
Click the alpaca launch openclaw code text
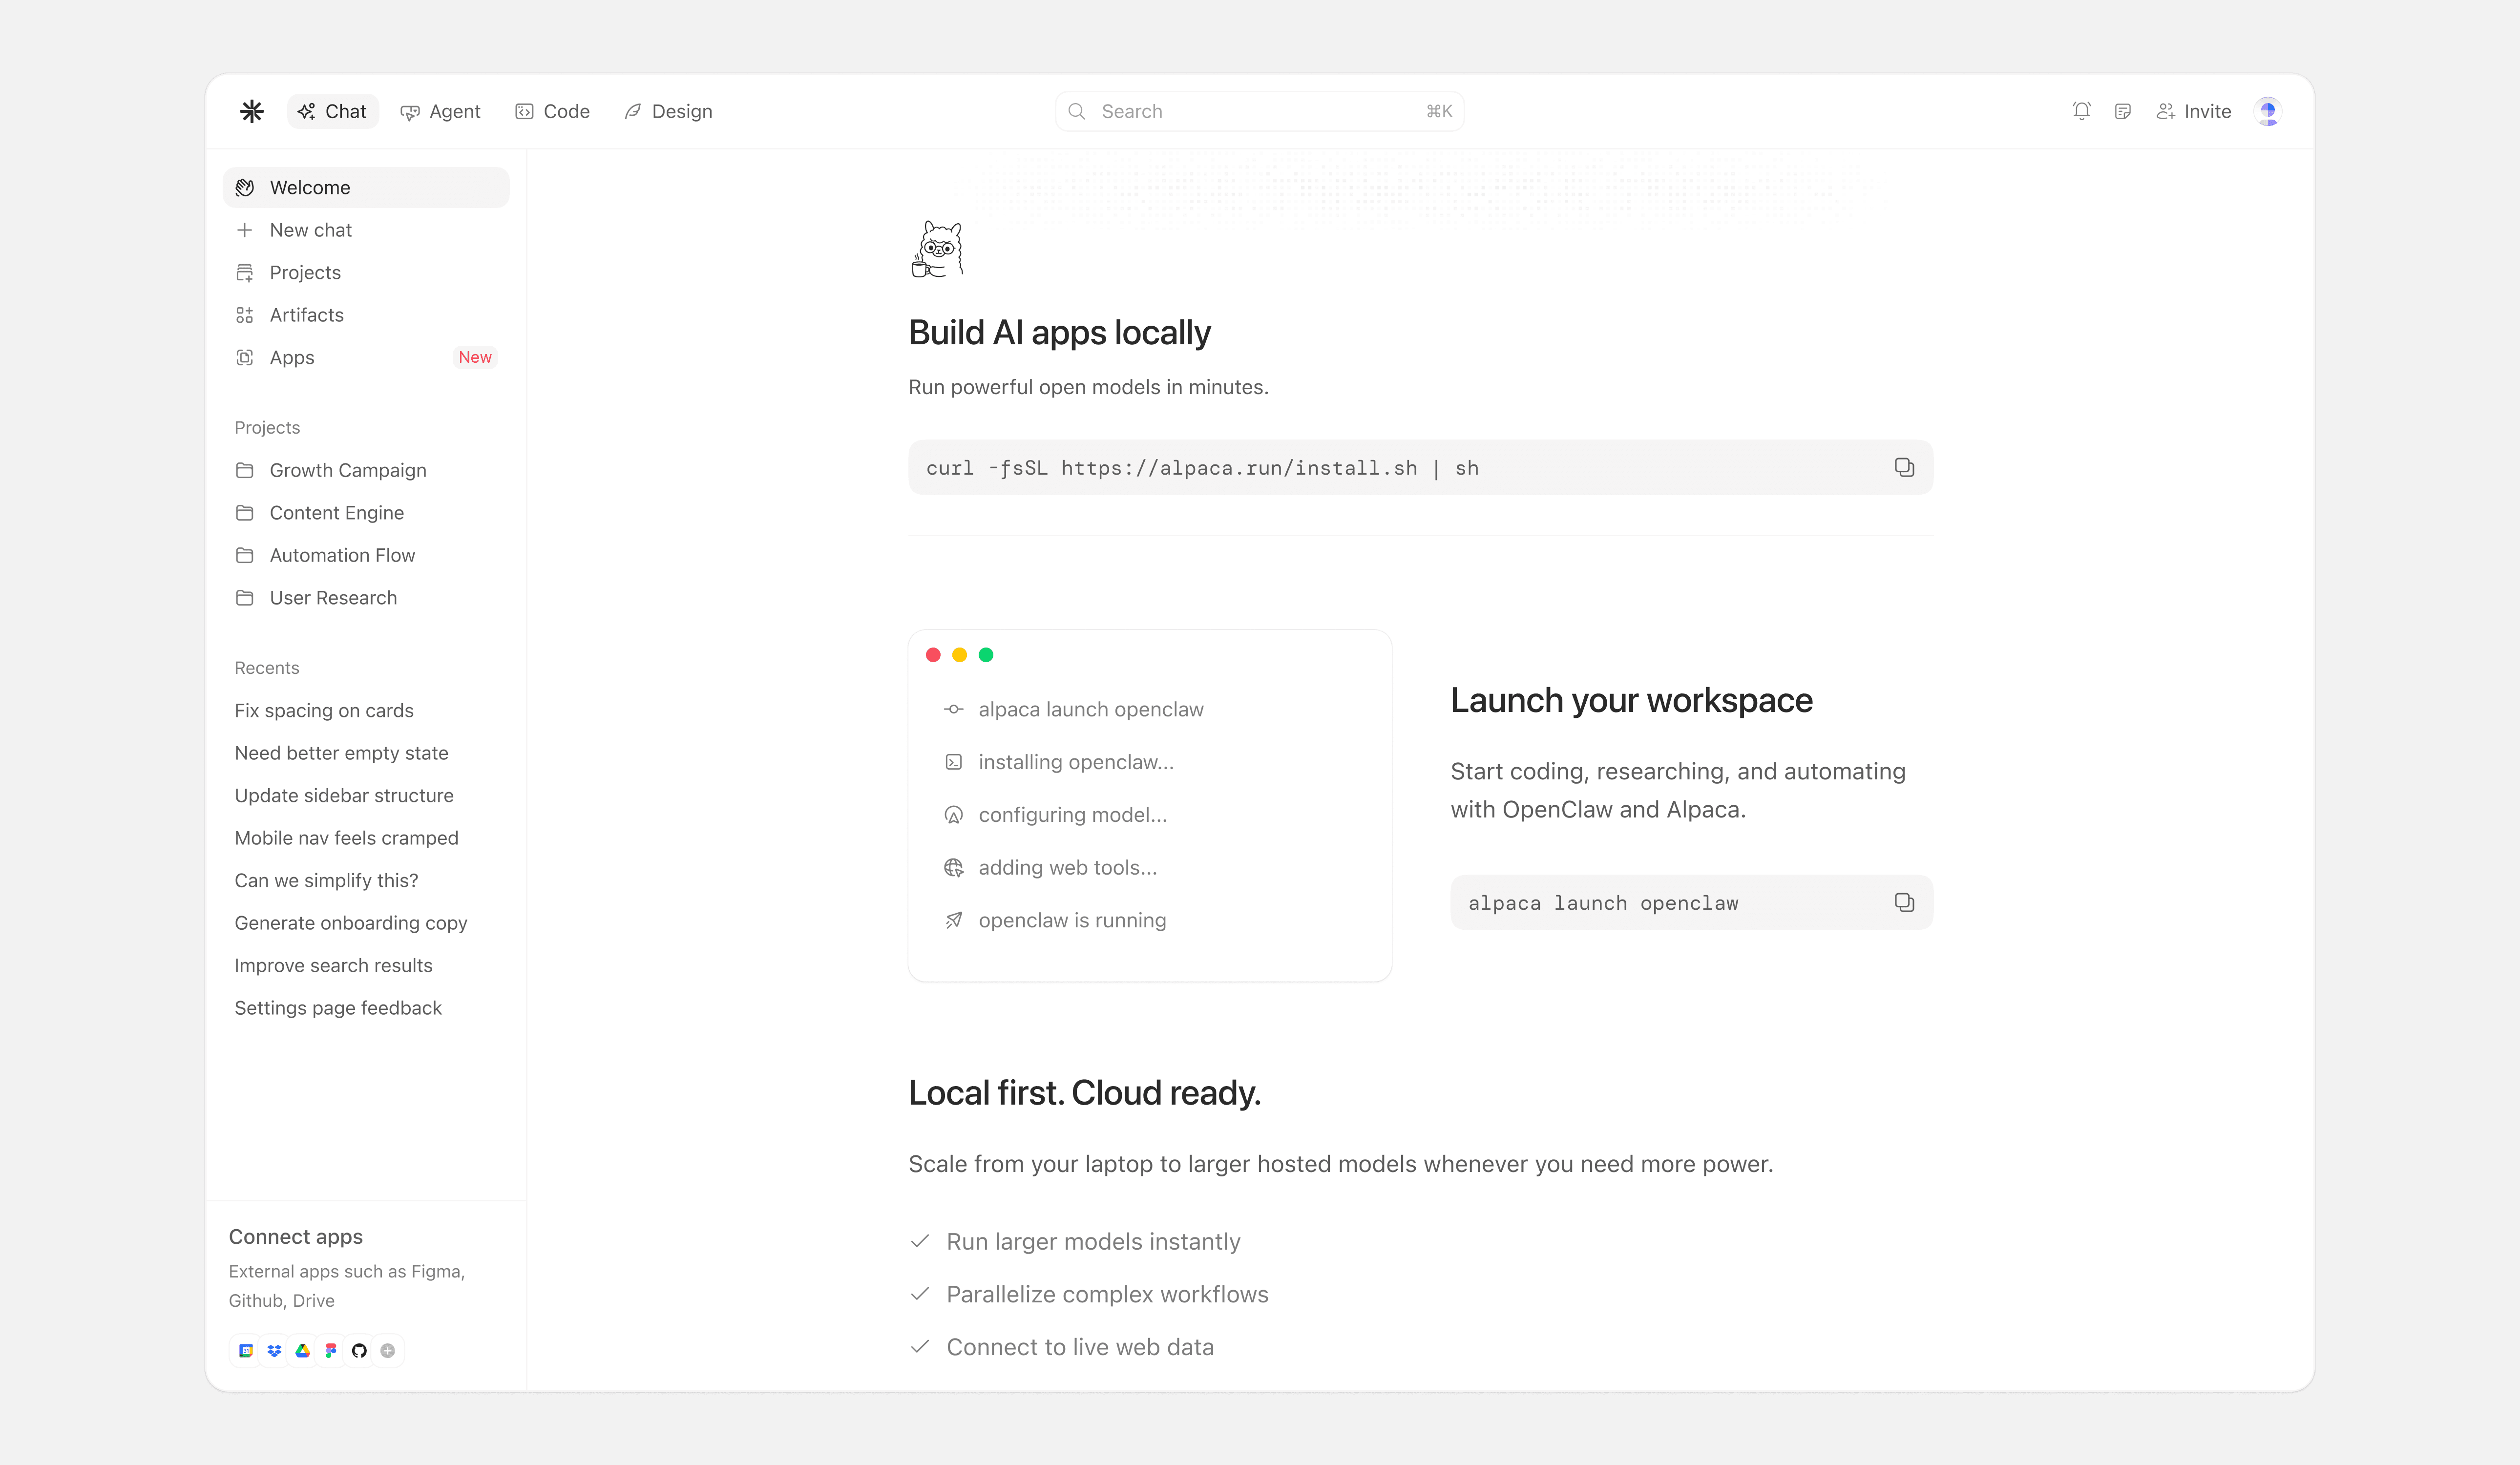[x=1603, y=903]
